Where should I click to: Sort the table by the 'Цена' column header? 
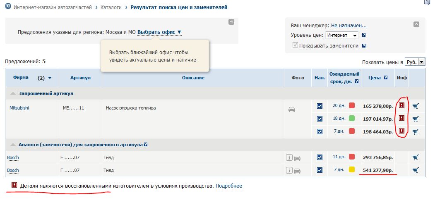pos(374,78)
